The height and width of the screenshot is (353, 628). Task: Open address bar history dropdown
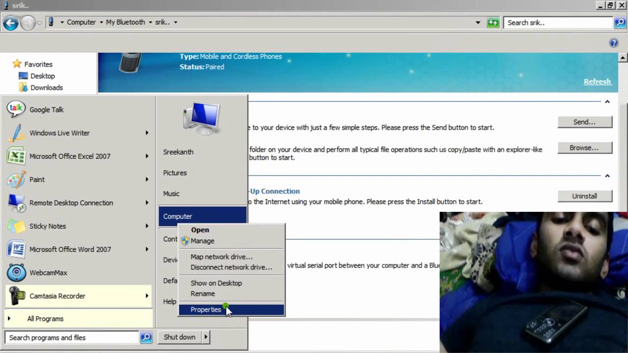coord(478,23)
